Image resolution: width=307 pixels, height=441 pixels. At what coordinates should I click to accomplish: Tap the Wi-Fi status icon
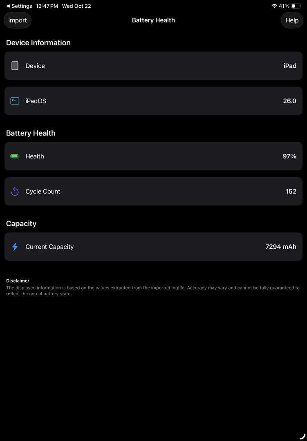(x=274, y=6)
